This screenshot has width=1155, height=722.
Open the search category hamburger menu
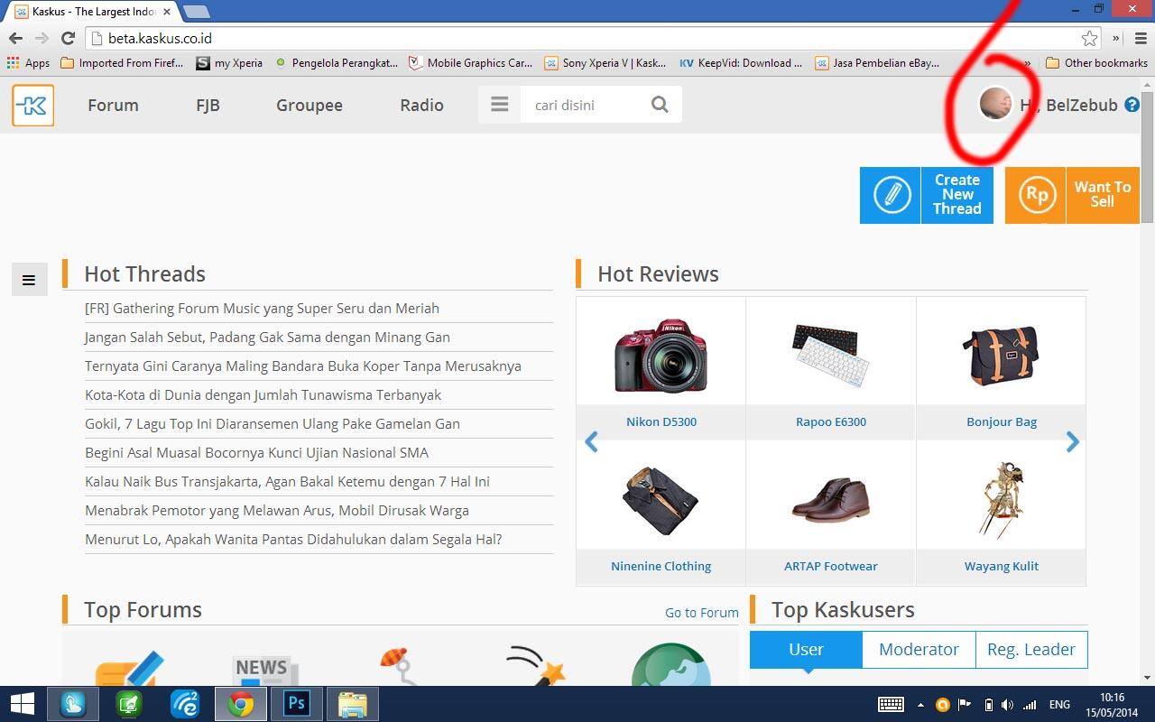click(500, 105)
